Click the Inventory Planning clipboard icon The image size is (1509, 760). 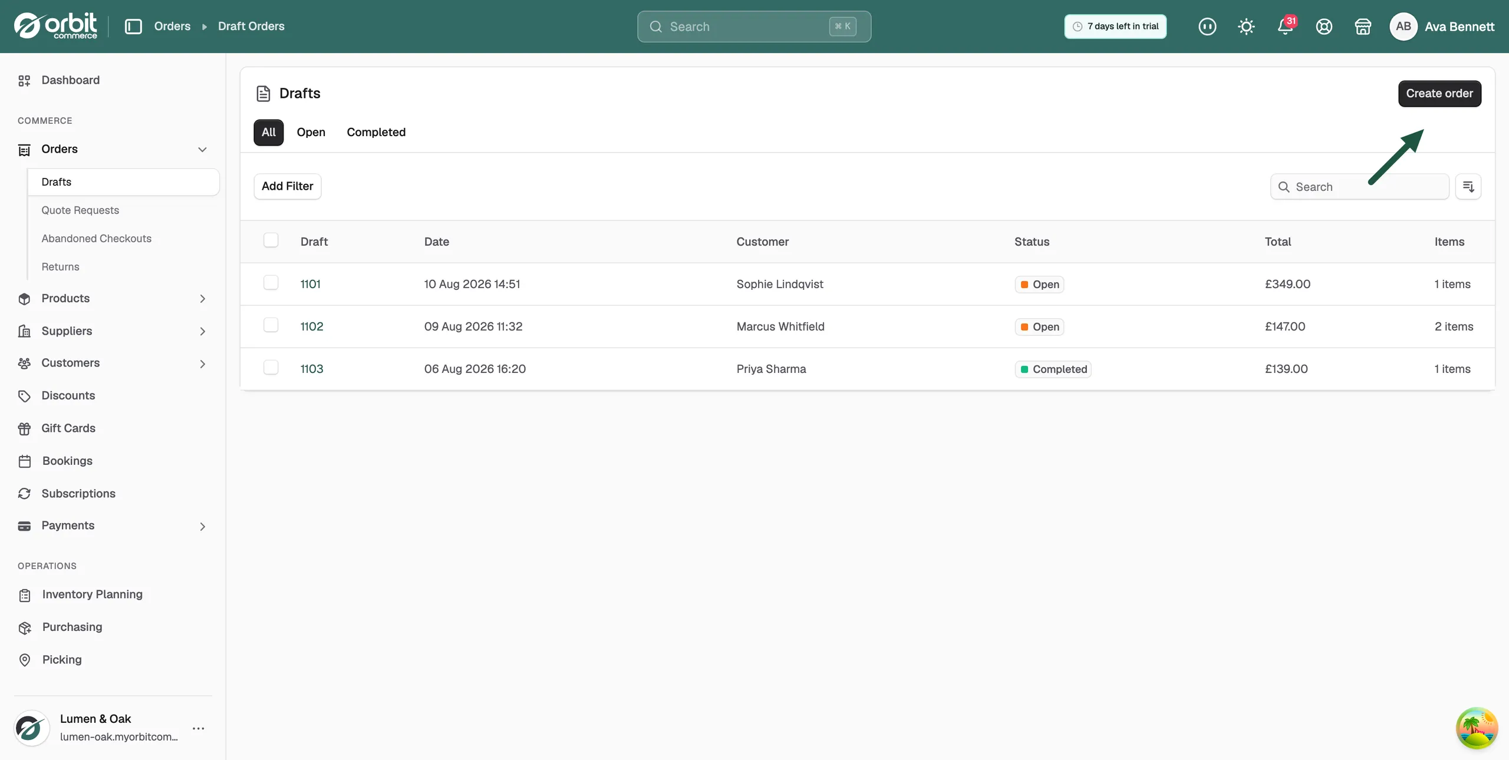coord(25,595)
